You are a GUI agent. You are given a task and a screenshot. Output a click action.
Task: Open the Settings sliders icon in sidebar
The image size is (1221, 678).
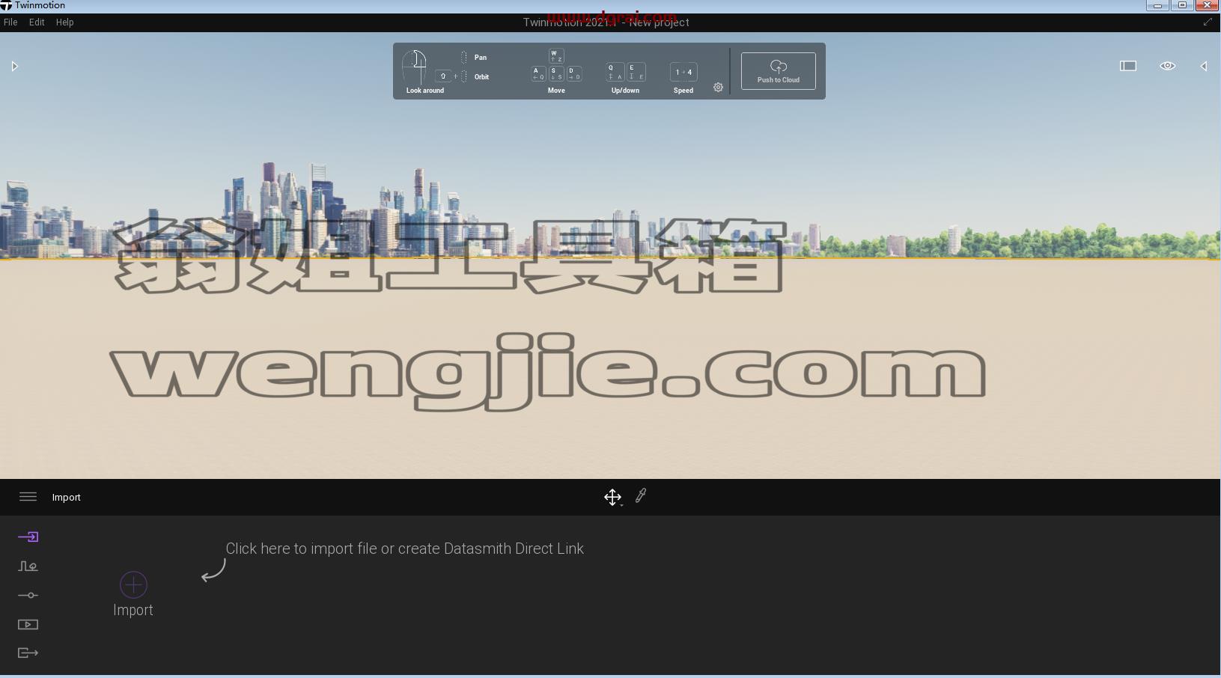pyautogui.click(x=28, y=595)
